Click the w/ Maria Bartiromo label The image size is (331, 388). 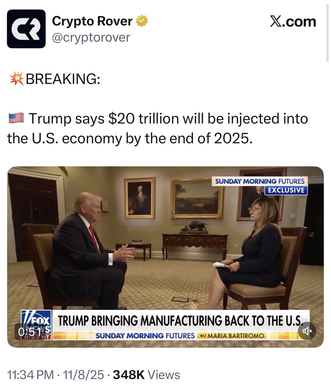231,336
